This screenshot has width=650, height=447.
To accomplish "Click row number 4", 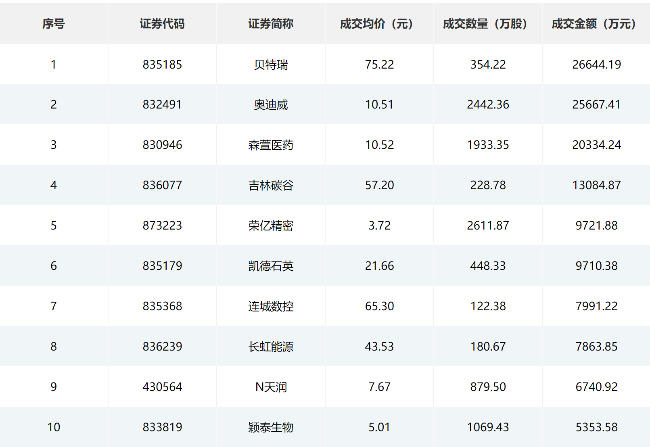I will [54, 185].
